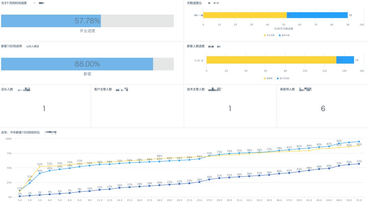
Task: Click the 与3个月的时间进度 card title
Action: (x=15, y=3)
